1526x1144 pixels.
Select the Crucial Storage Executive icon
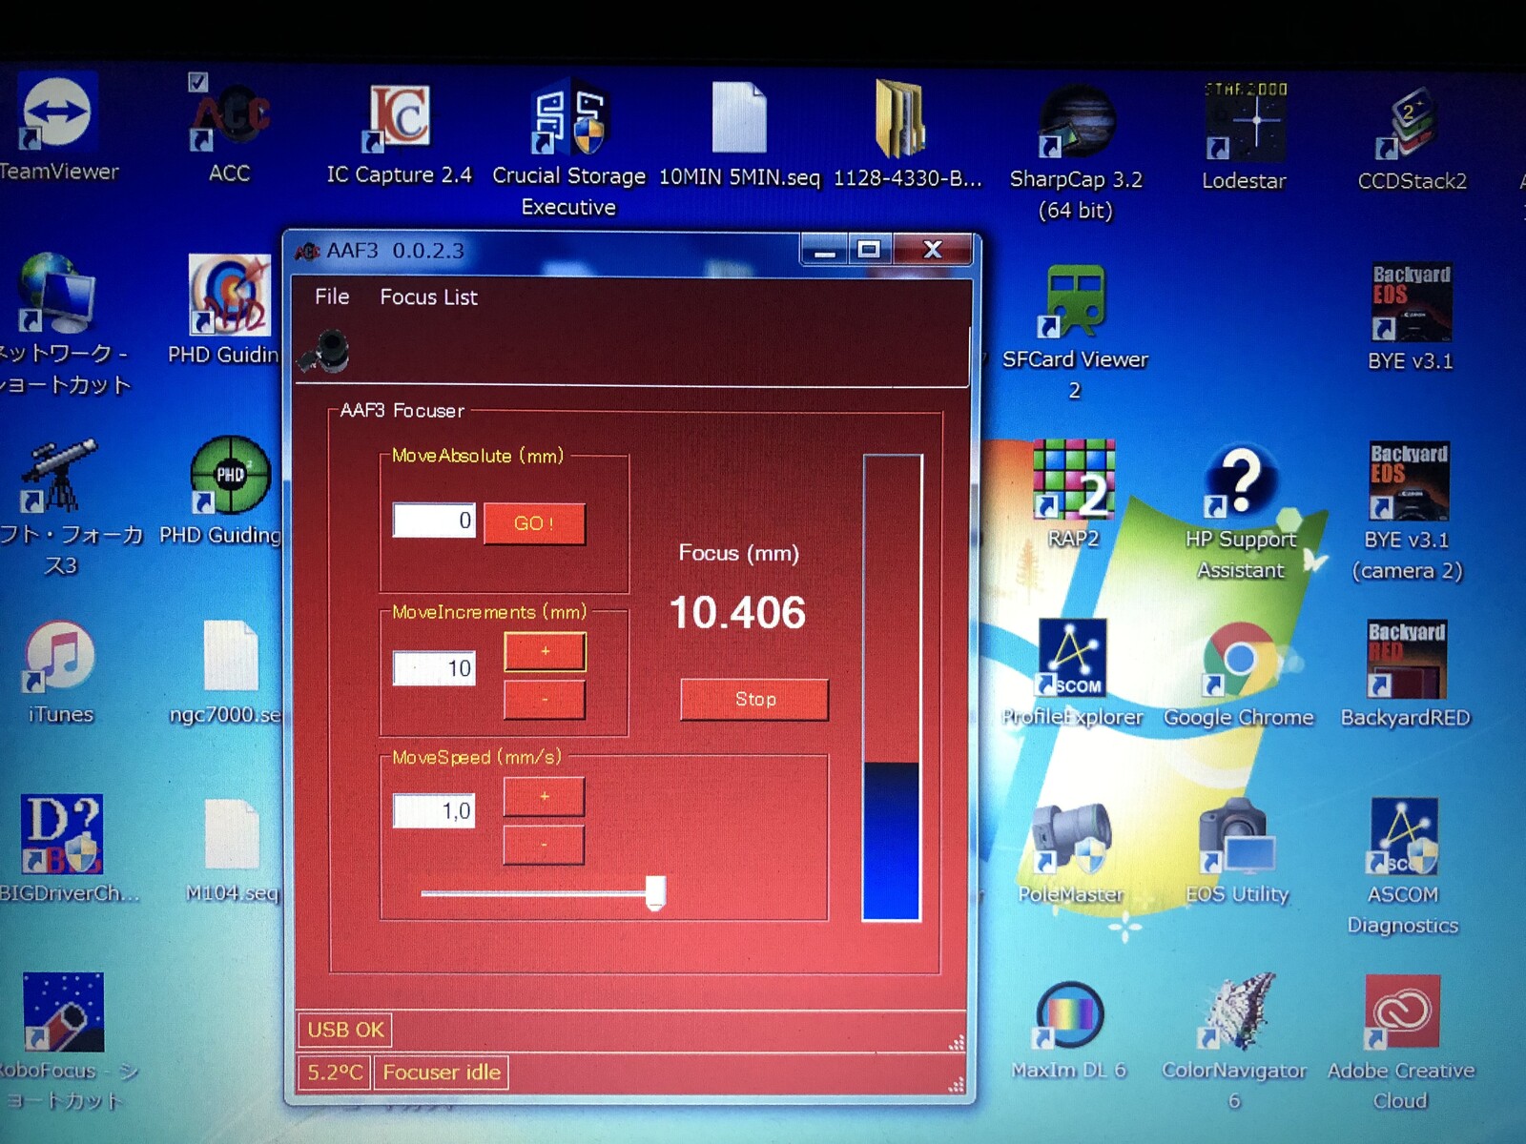pyautogui.click(x=568, y=148)
